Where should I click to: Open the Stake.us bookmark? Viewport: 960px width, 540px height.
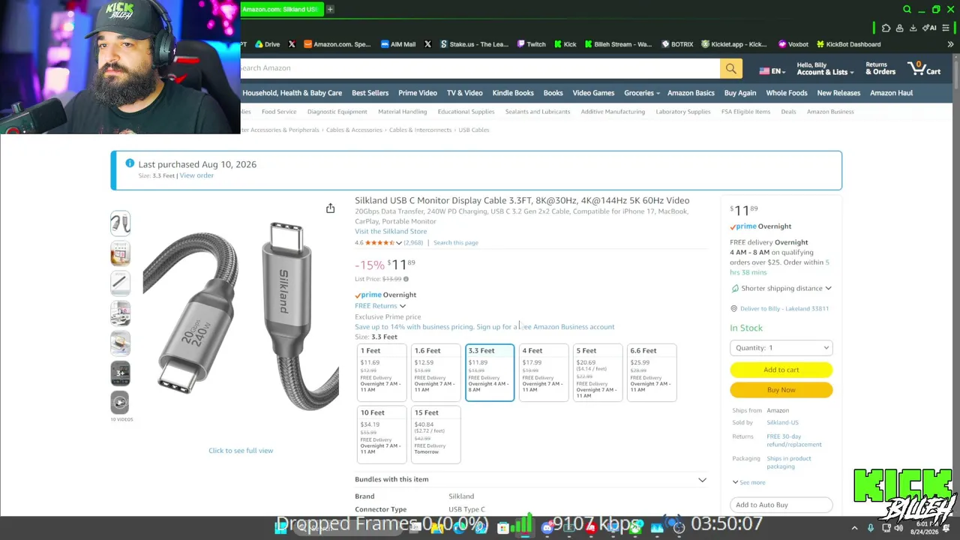[474, 44]
